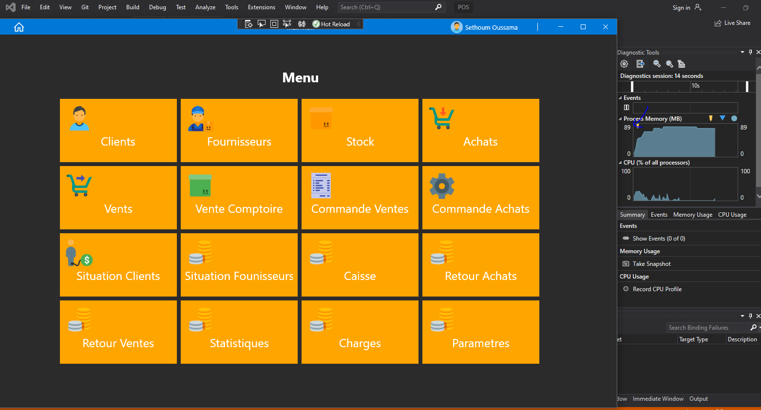This screenshot has height=410, width=761.
Task: Open Go to Live Visual Tree
Action: 248,23
